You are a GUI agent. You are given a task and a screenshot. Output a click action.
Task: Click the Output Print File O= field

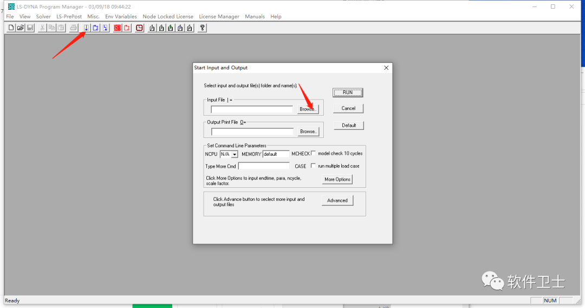[252, 132]
